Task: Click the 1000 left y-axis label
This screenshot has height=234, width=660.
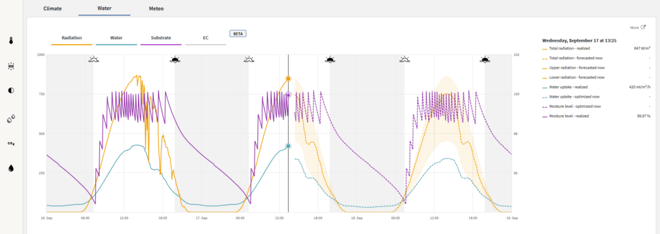Action: point(41,55)
